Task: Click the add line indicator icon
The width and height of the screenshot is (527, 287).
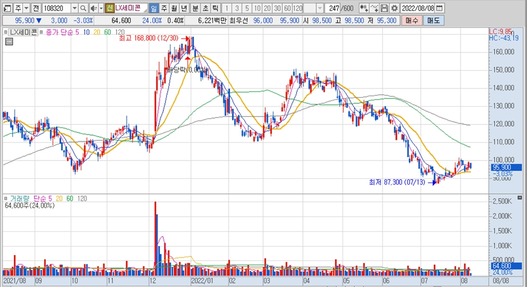Action: click(x=374, y=8)
